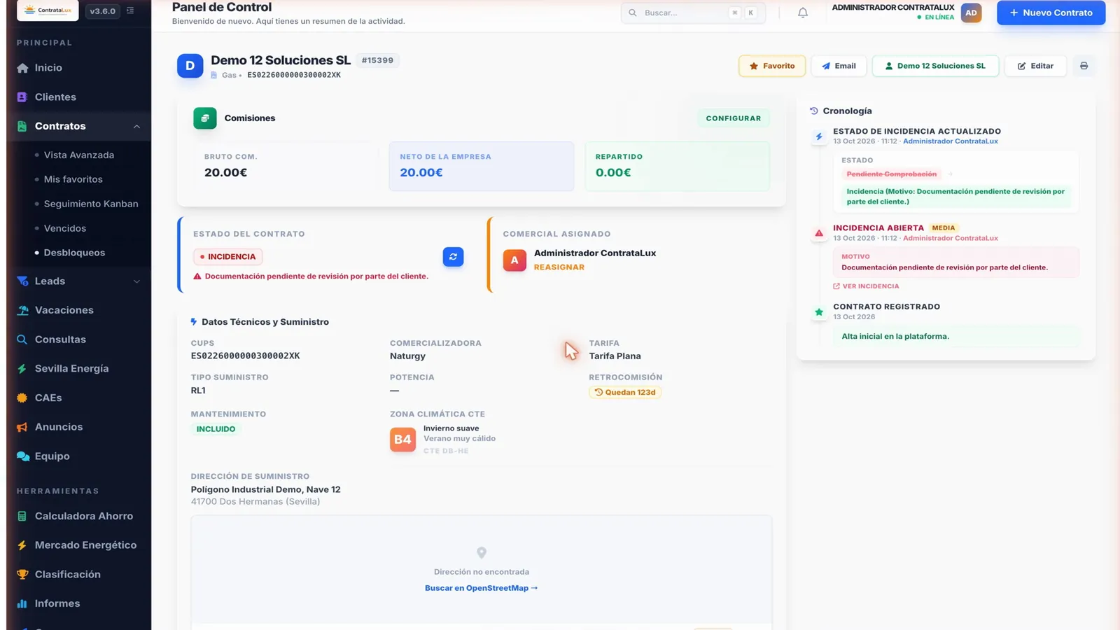Click the sidebar collapse icon beside v3.6.0
Viewport: 1120px width, 630px height.
click(x=130, y=10)
